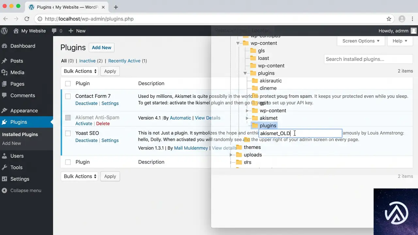
Task: Open the Bulk Actions dropdown below the table
Action: click(x=80, y=176)
